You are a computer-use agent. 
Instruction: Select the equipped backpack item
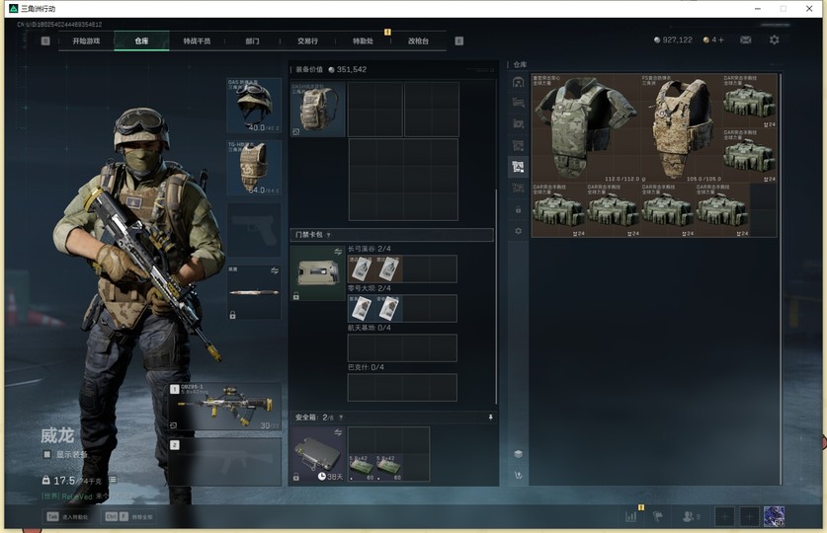[x=318, y=109]
